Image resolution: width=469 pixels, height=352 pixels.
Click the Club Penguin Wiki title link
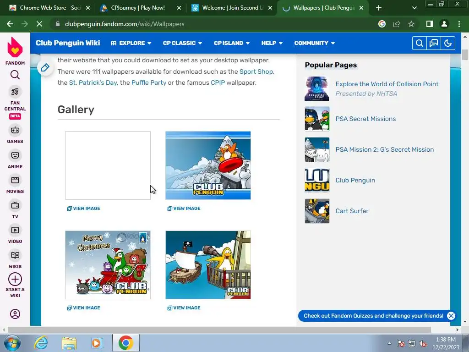point(68,43)
